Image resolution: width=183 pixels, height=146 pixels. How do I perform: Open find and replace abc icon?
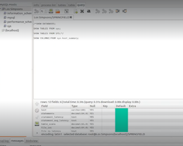[66, 11]
